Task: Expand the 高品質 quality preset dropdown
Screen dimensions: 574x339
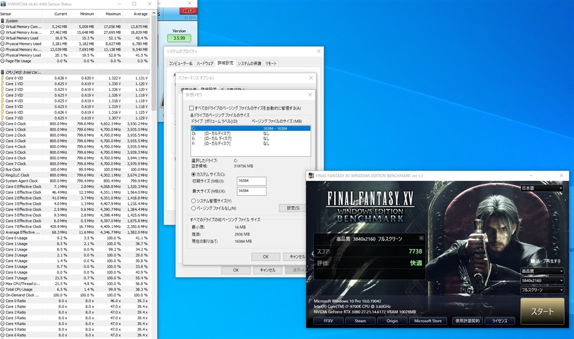Action: [541, 271]
